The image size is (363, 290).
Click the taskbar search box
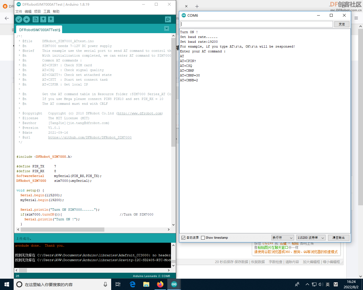(62, 284)
